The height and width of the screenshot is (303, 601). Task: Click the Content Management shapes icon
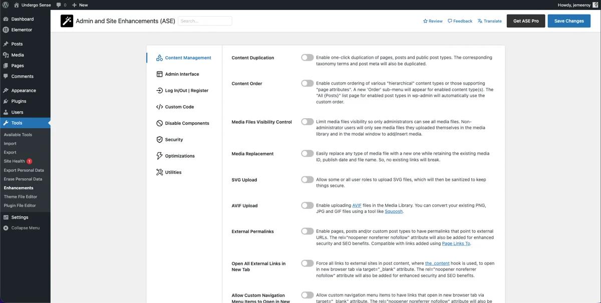coord(159,58)
